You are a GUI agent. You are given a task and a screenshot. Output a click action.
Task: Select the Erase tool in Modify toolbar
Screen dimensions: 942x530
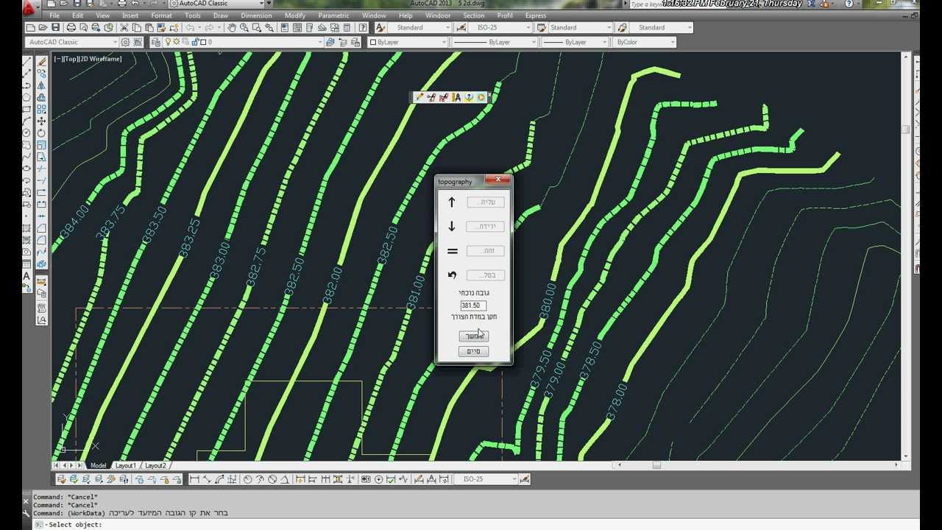[x=41, y=61]
